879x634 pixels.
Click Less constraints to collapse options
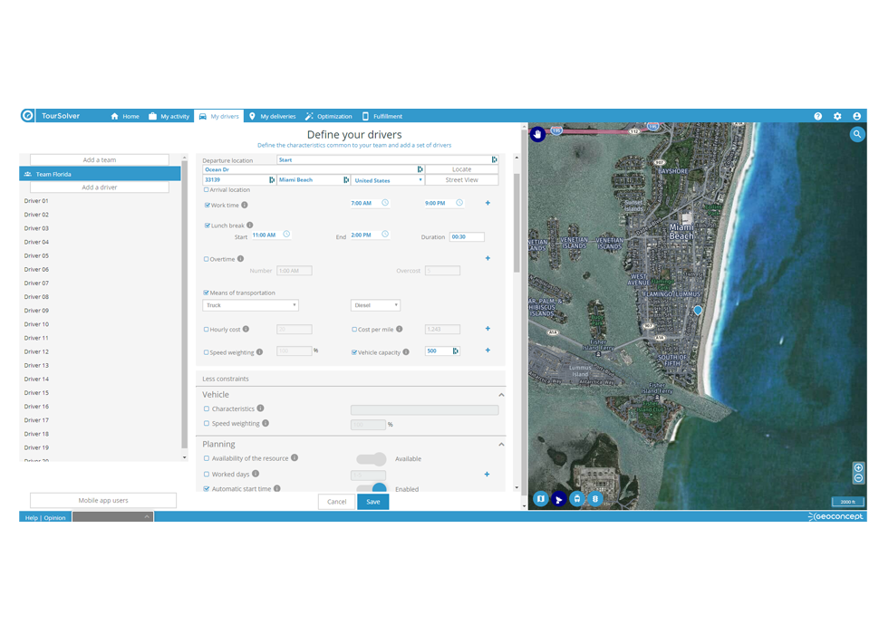[226, 379]
